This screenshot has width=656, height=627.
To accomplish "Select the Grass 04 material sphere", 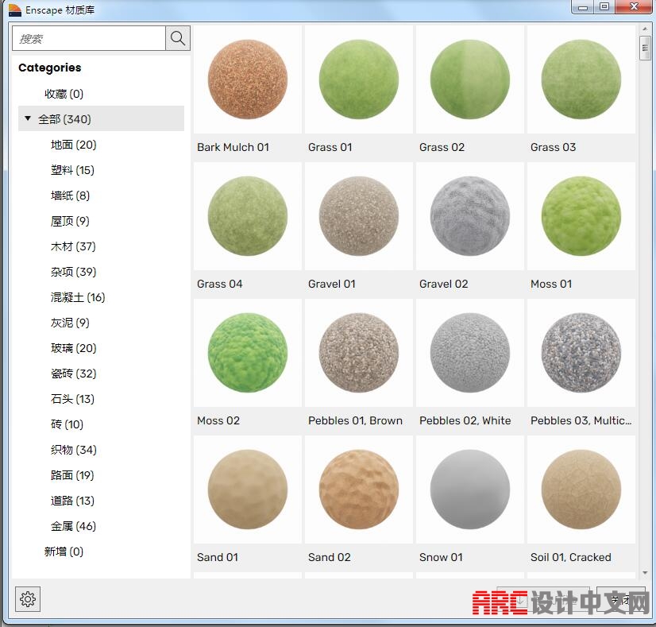I will tap(248, 216).
